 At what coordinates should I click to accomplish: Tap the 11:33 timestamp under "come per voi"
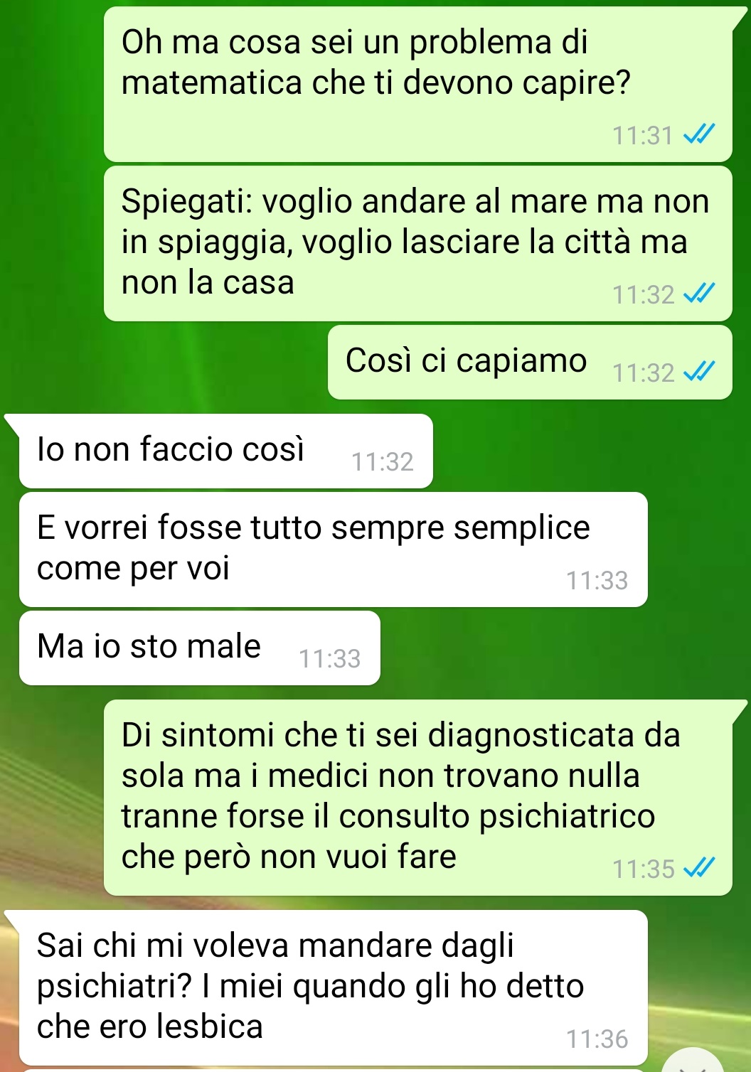pos(597,581)
